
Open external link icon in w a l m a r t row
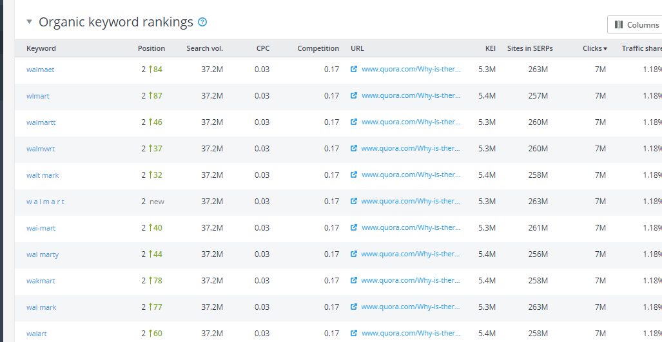point(354,201)
